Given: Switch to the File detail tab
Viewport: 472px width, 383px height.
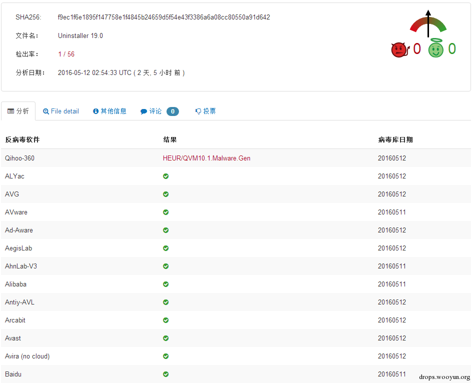Looking at the screenshot, I should click(x=61, y=111).
